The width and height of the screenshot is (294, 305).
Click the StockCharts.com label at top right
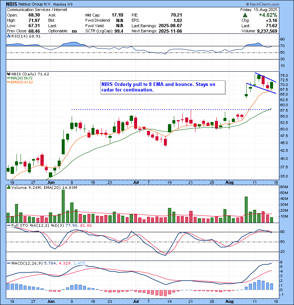point(263,4)
